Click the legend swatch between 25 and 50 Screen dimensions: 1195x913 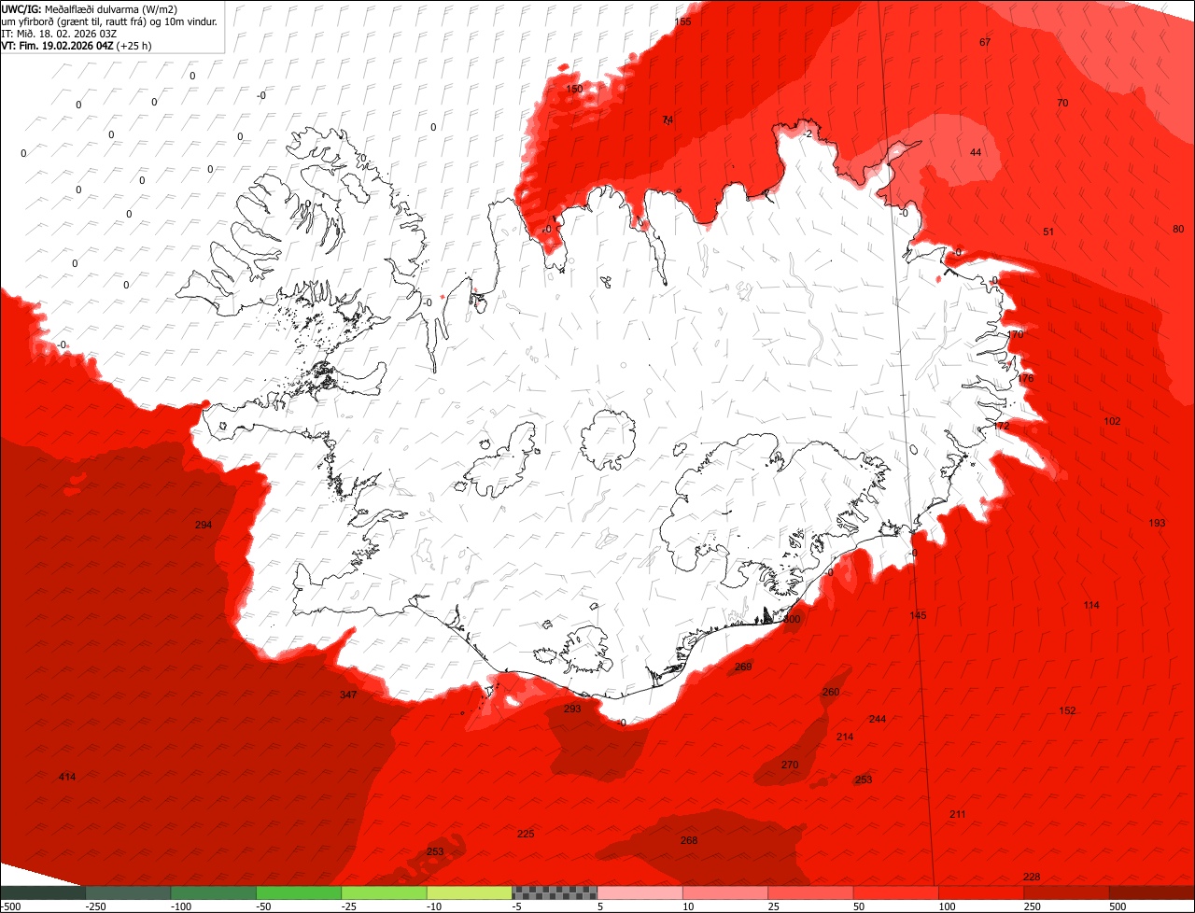click(811, 892)
